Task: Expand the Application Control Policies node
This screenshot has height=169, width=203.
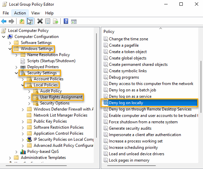Action: coord(23,134)
